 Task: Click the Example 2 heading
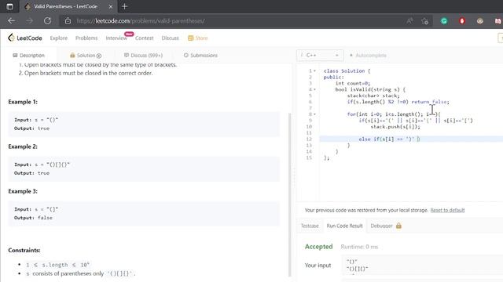click(23, 146)
